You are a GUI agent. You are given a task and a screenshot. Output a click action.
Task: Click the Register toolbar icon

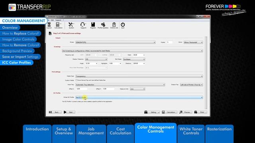[x=93, y=25]
